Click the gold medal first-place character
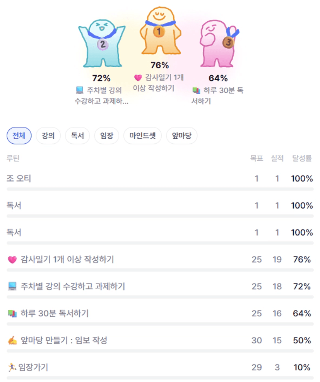 (160, 33)
